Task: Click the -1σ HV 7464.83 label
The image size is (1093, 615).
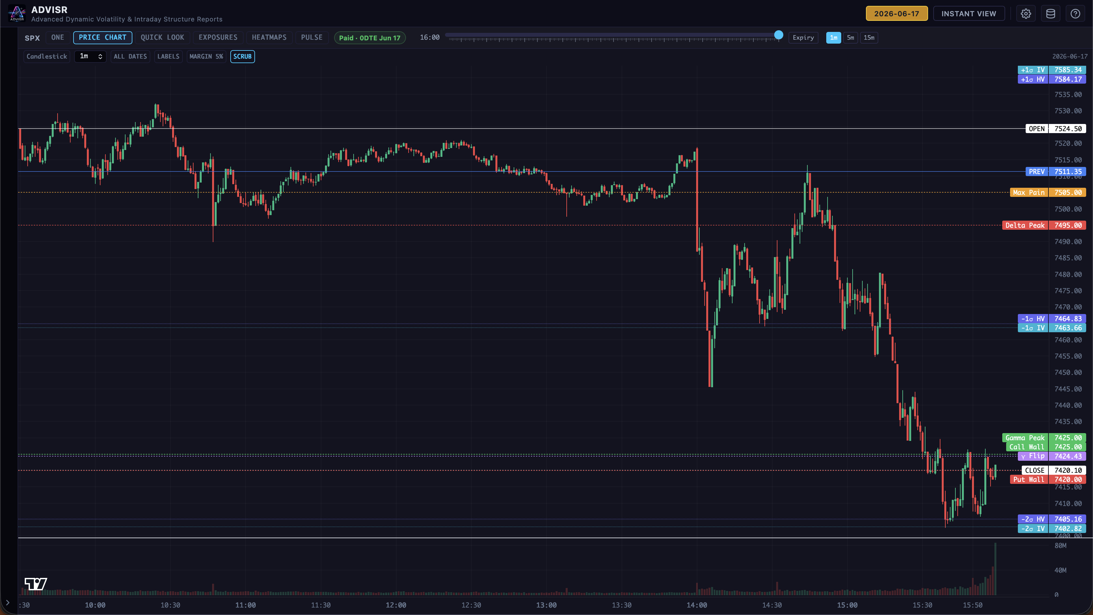Action: [1052, 319]
